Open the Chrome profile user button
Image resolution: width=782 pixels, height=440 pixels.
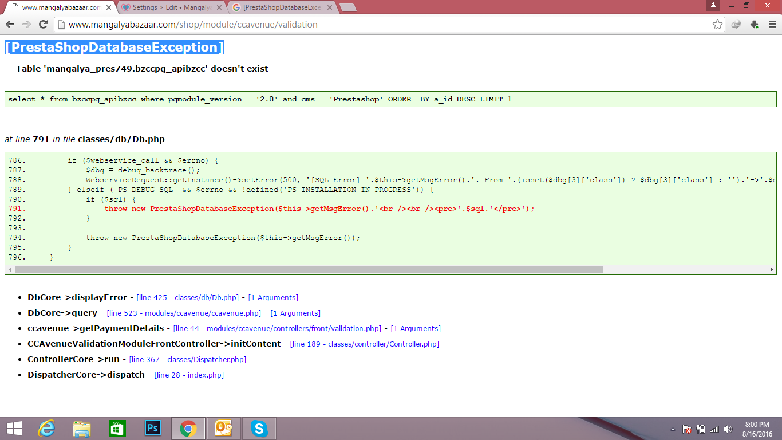pos(713,5)
